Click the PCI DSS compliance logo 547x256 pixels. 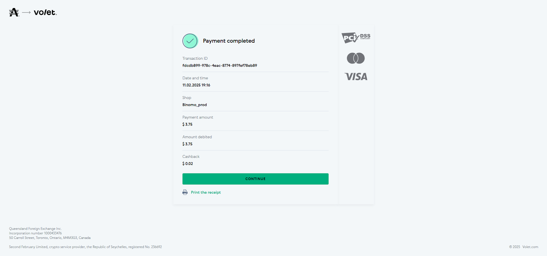(x=356, y=38)
